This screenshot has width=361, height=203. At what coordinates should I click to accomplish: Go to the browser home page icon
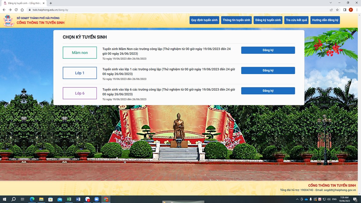click(22, 10)
